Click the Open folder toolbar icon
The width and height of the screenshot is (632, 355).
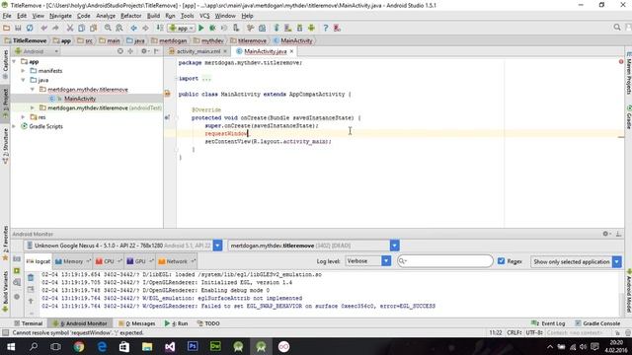click(x=7, y=28)
